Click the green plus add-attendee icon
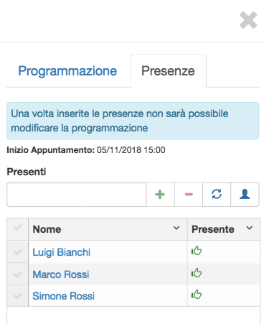This screenshot has width=264, height=324. point(160,194)
